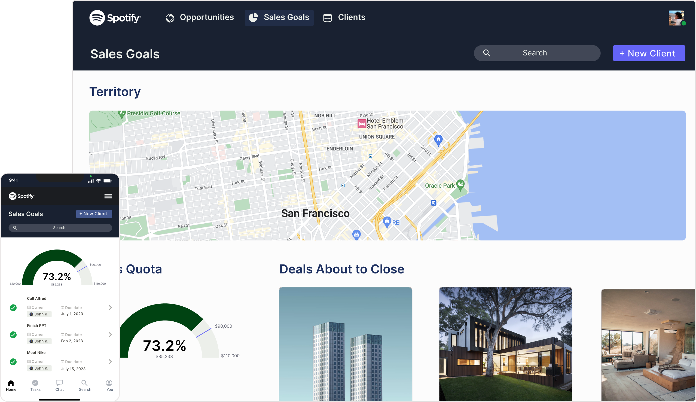Tap the Home icon in mobile nav
Viewport: 696px width, 402px height.
pyautogui.click(x=11, y=383)
